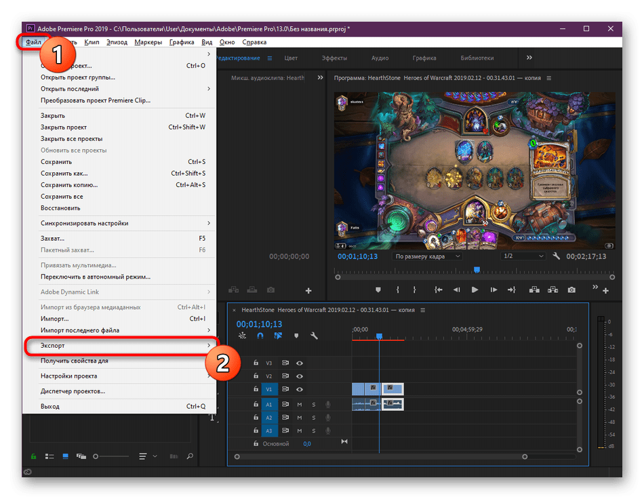
Task: Toggle lock on track V3
Action: click(256, 363)
